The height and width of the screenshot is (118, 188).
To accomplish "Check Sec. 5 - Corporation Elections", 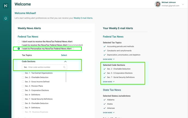I will point(23,90).
